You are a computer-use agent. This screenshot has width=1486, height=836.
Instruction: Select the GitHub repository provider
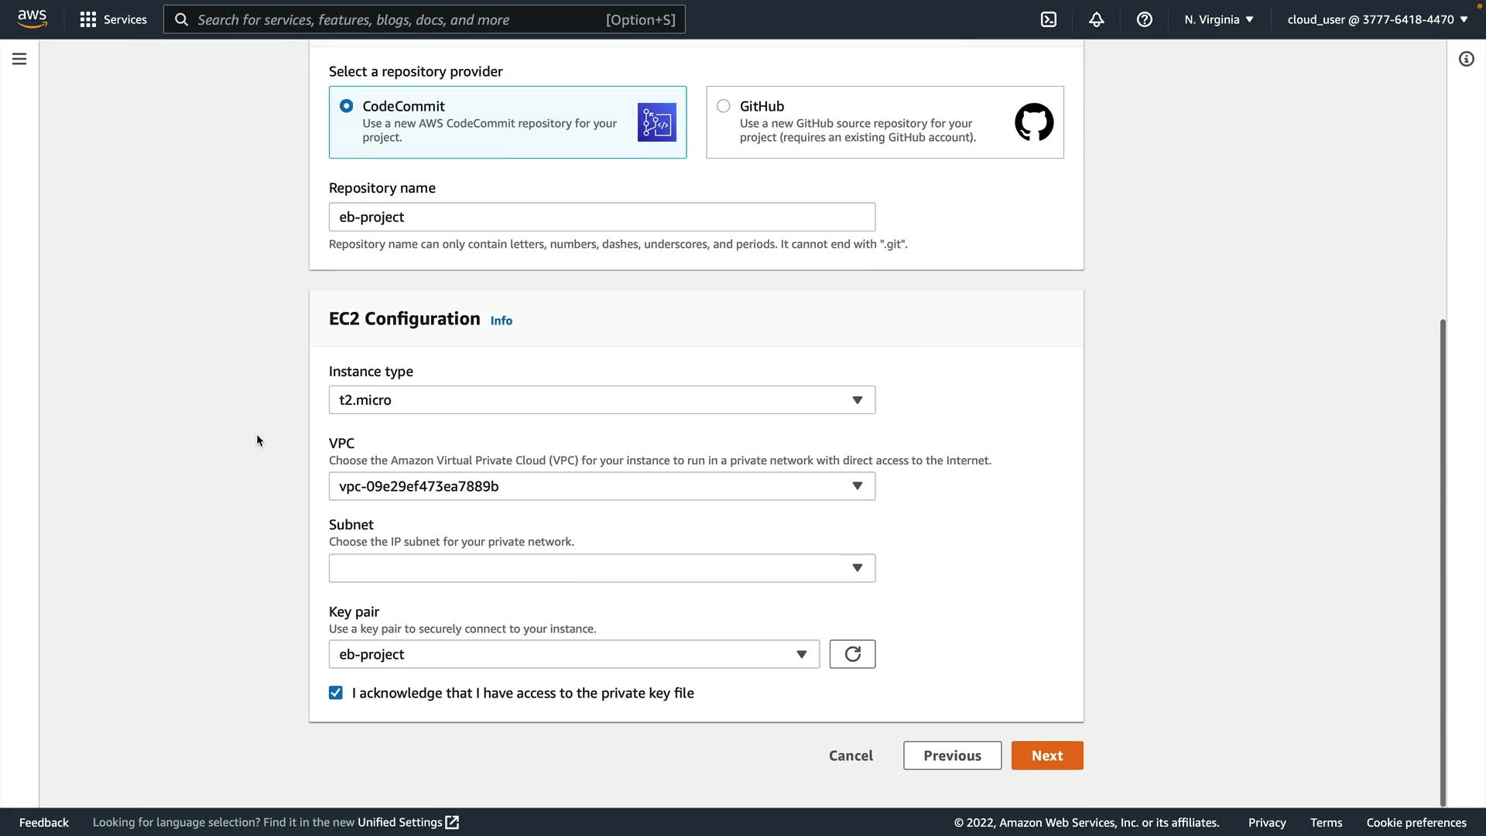[x=724, y=106]
